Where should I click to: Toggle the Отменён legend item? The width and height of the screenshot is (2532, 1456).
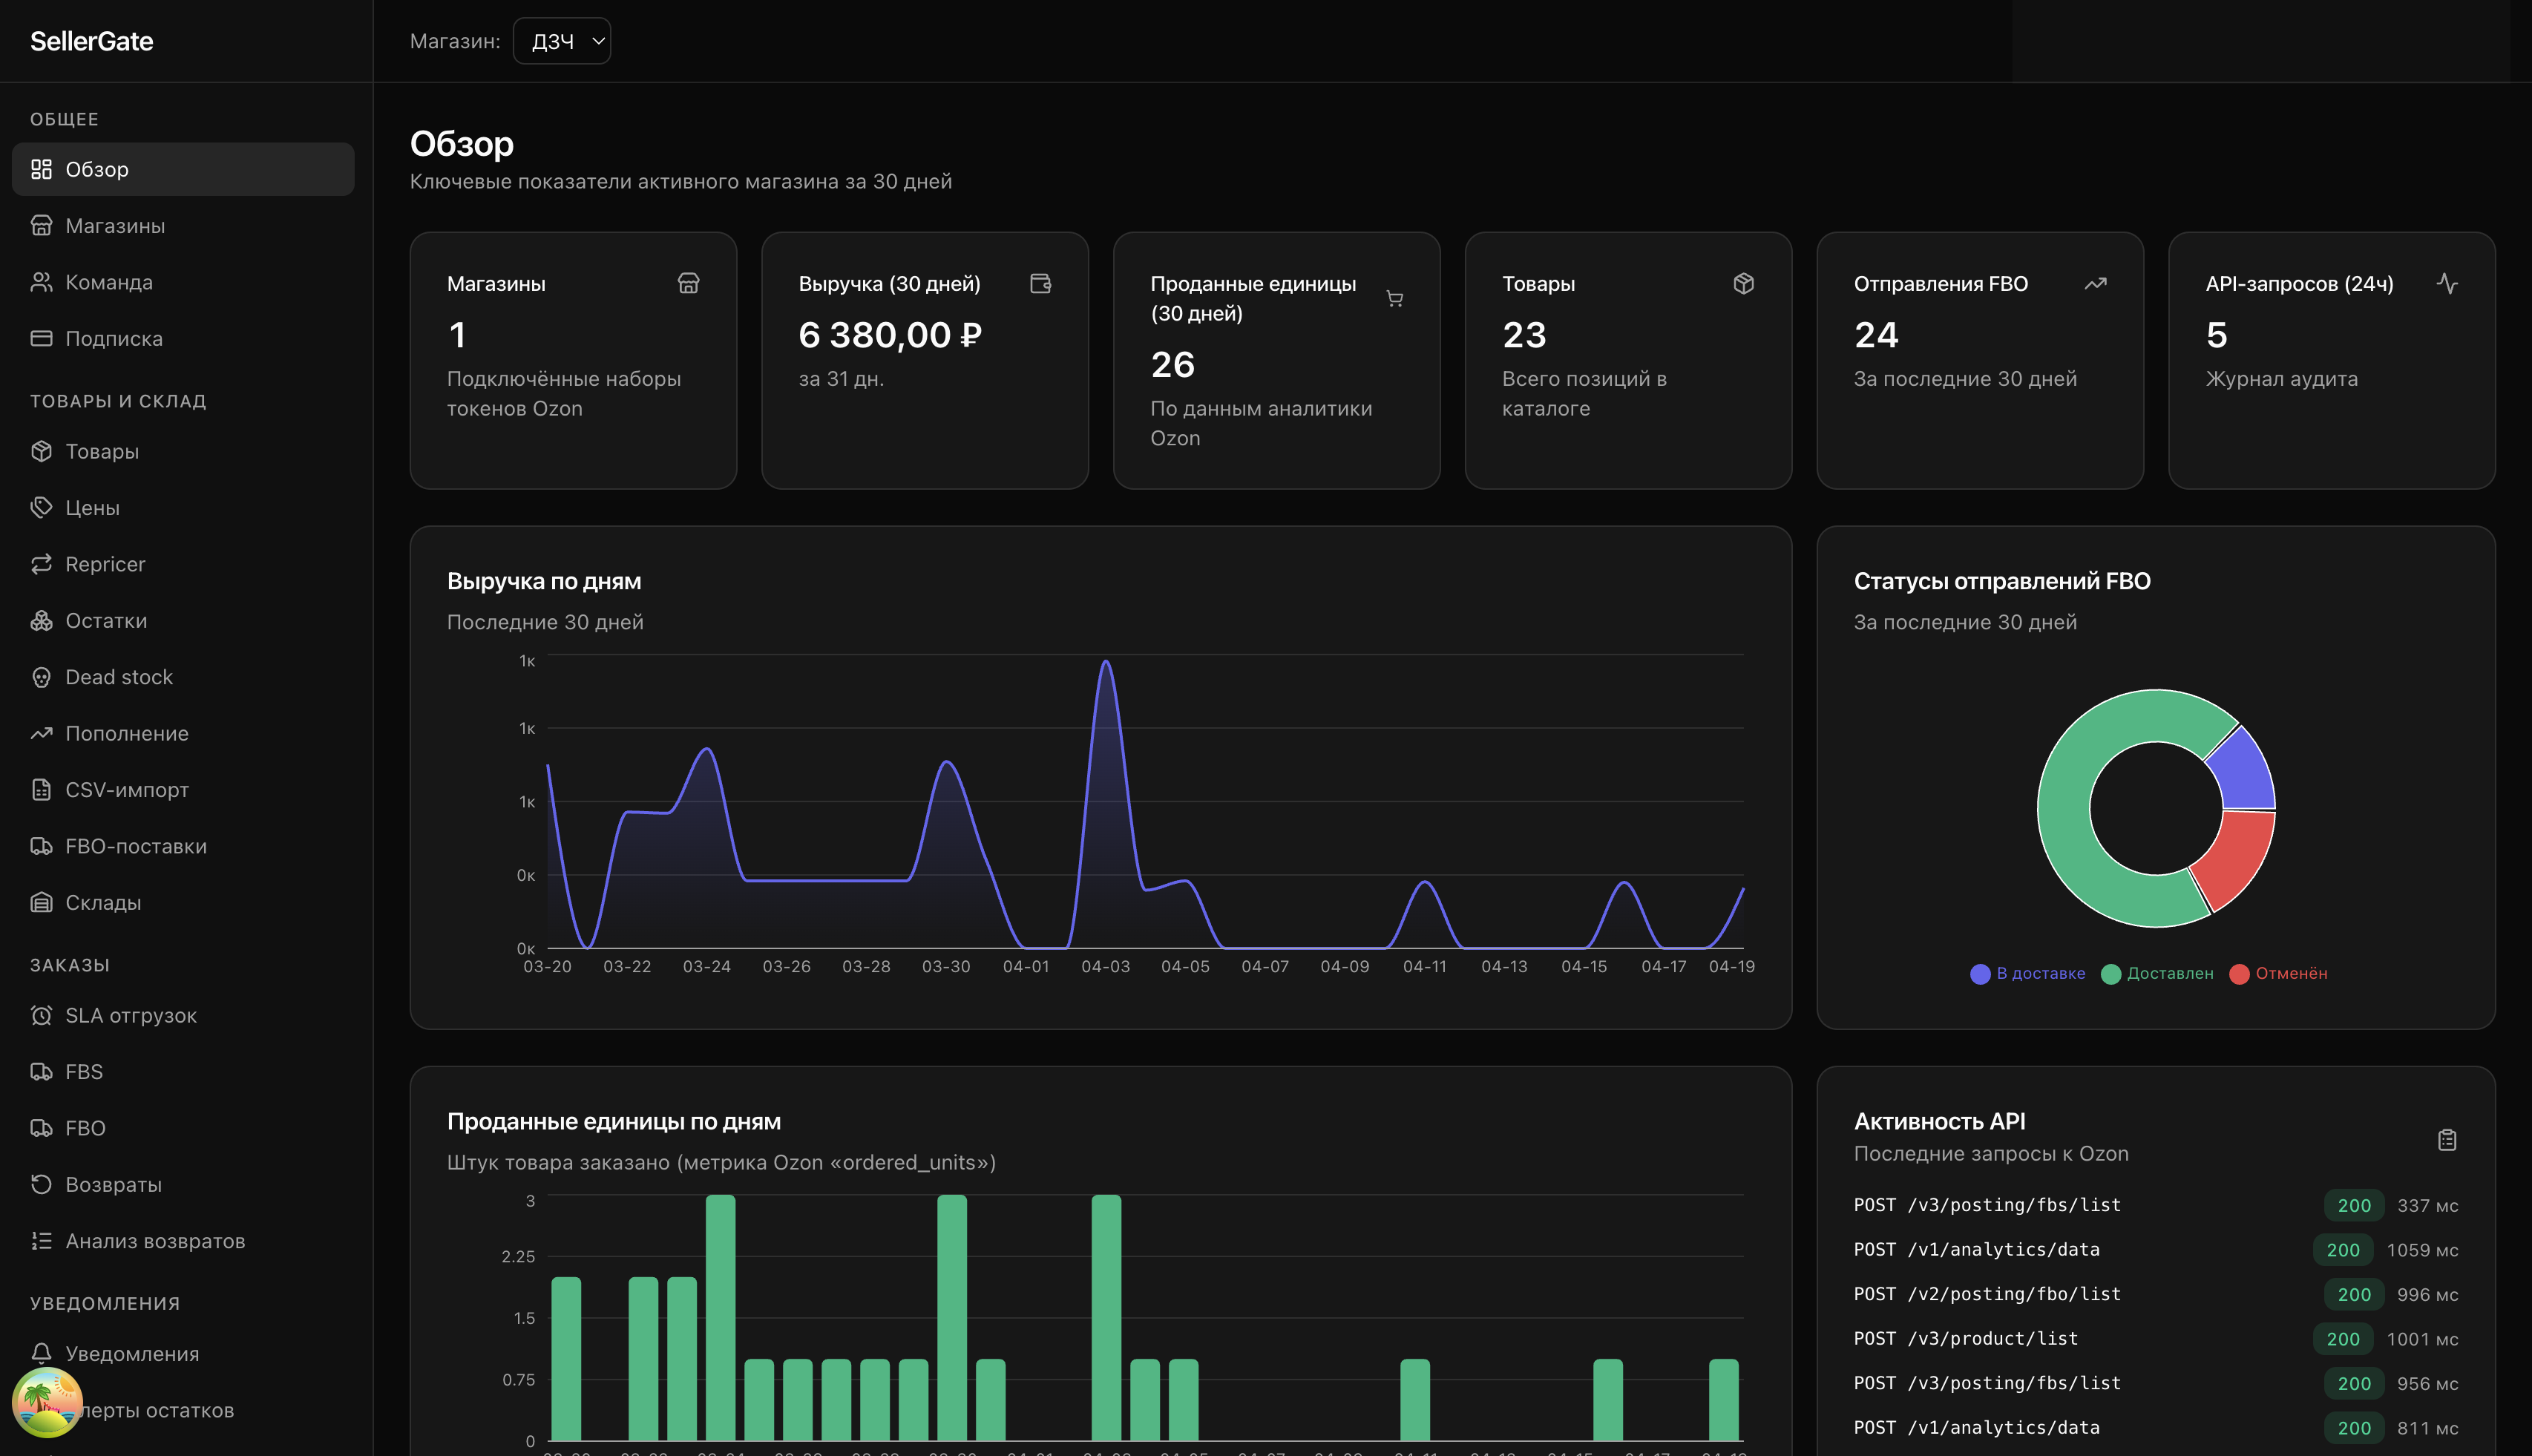2279,973
